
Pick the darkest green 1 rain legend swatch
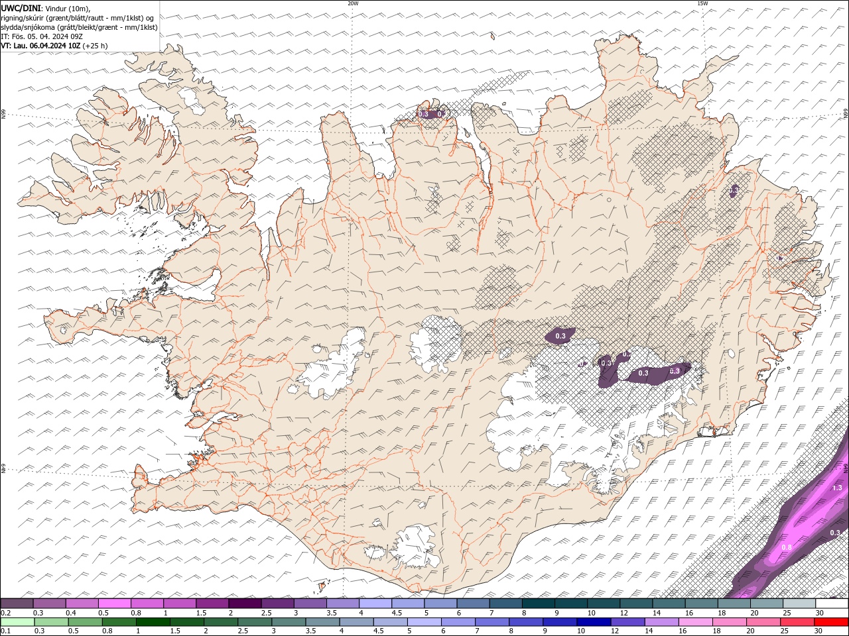pos(153,622)
